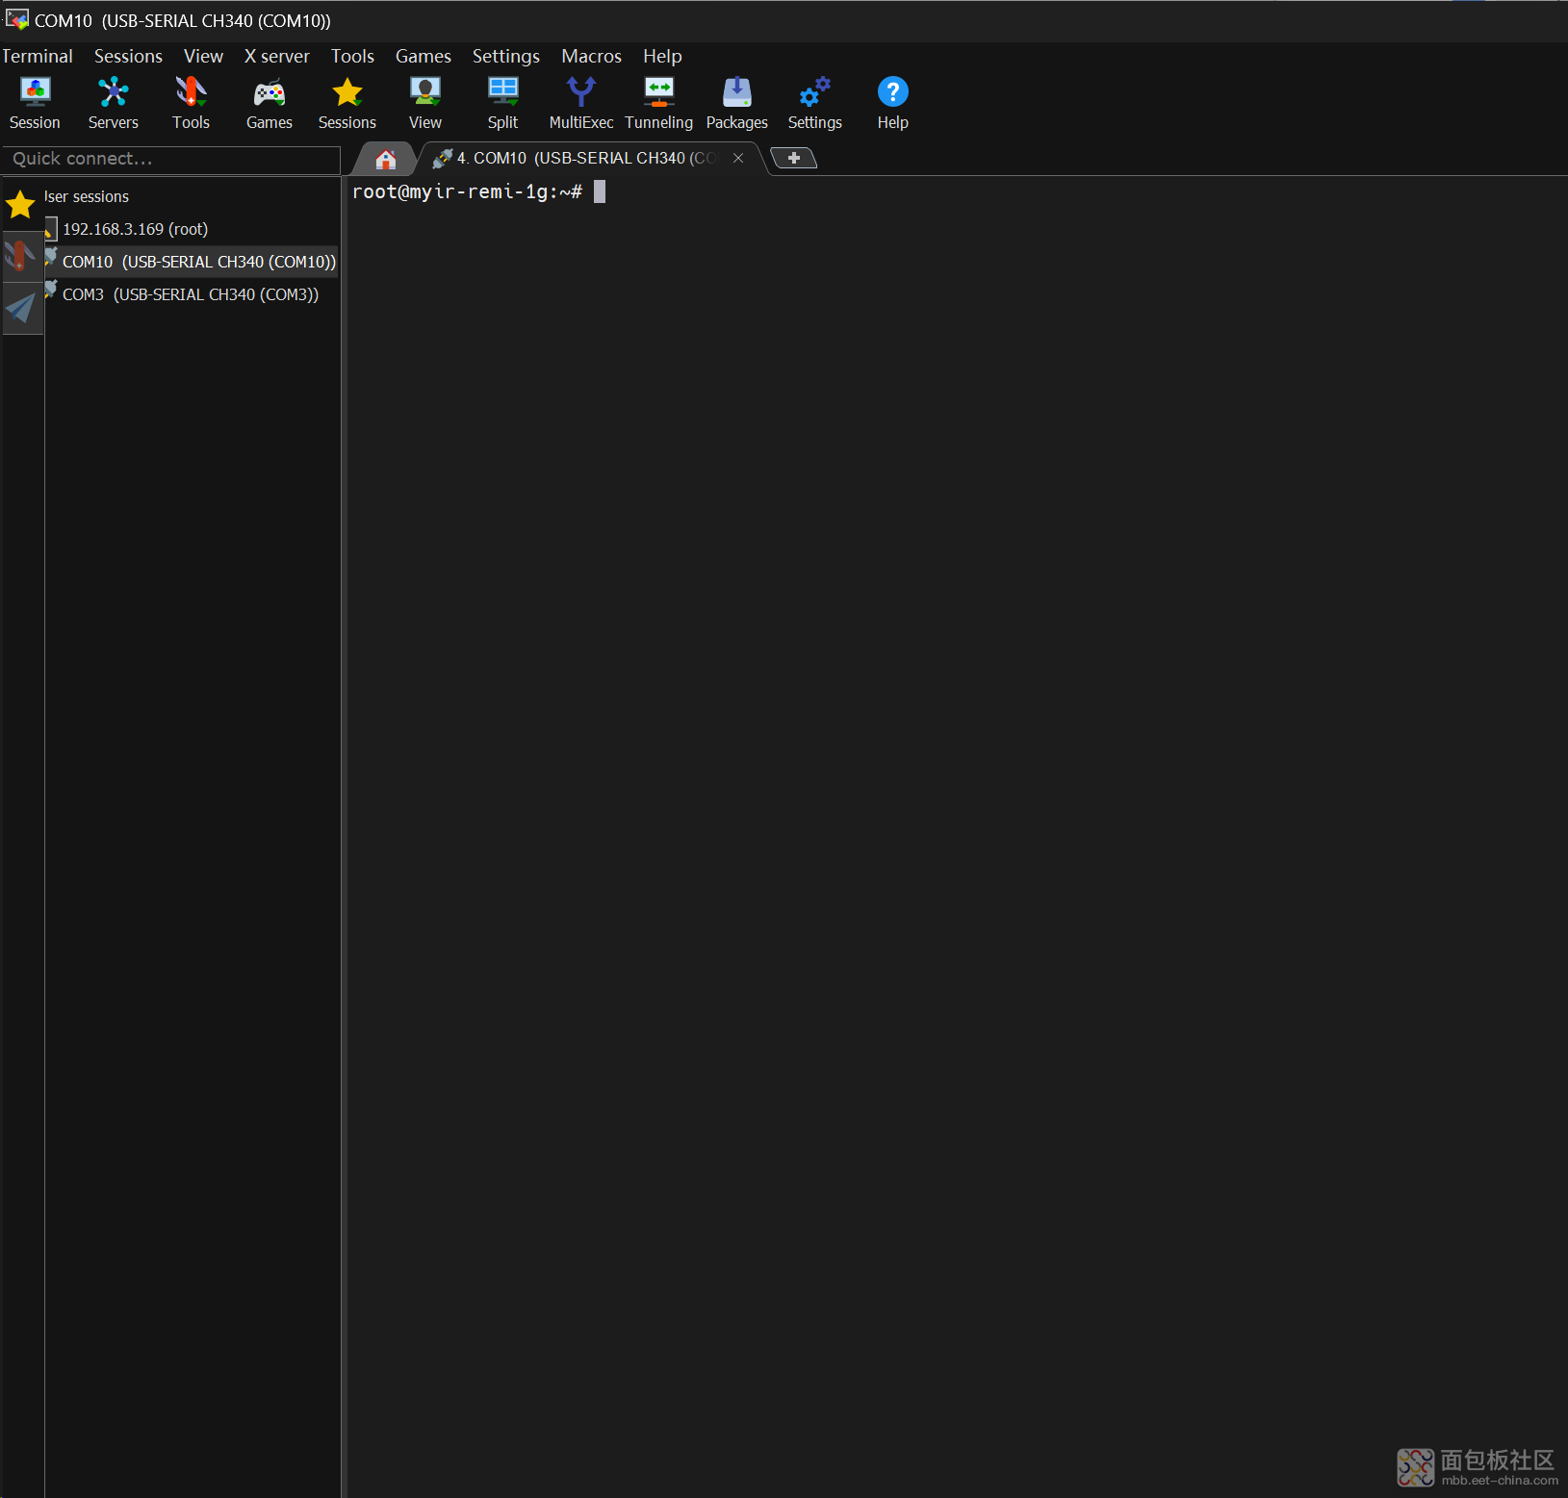The image size is (1568, 1498).
Task: Open the Packages toolbar icon
Action: (736, 103)
